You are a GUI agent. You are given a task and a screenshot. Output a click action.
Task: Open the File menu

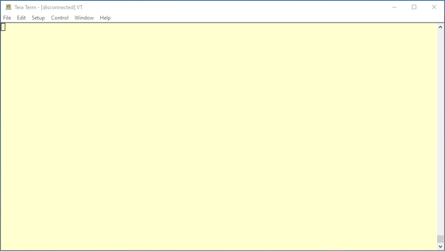coord(7,18)
